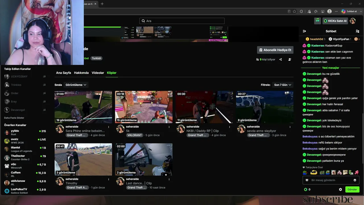The width and height of the screenshot is (364, 205).
Task: Toggle offline indicator for Order channel
Action: 44,93
